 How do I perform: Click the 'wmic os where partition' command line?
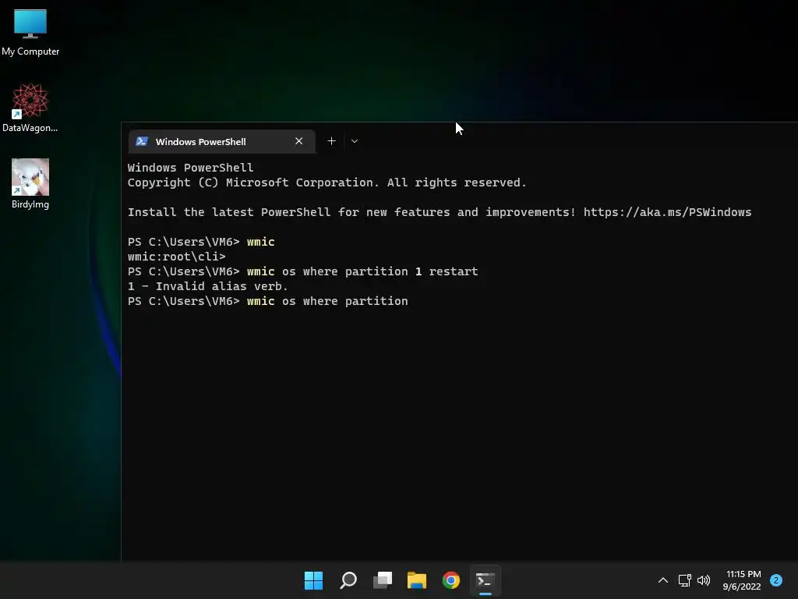[x=268, y=301]
